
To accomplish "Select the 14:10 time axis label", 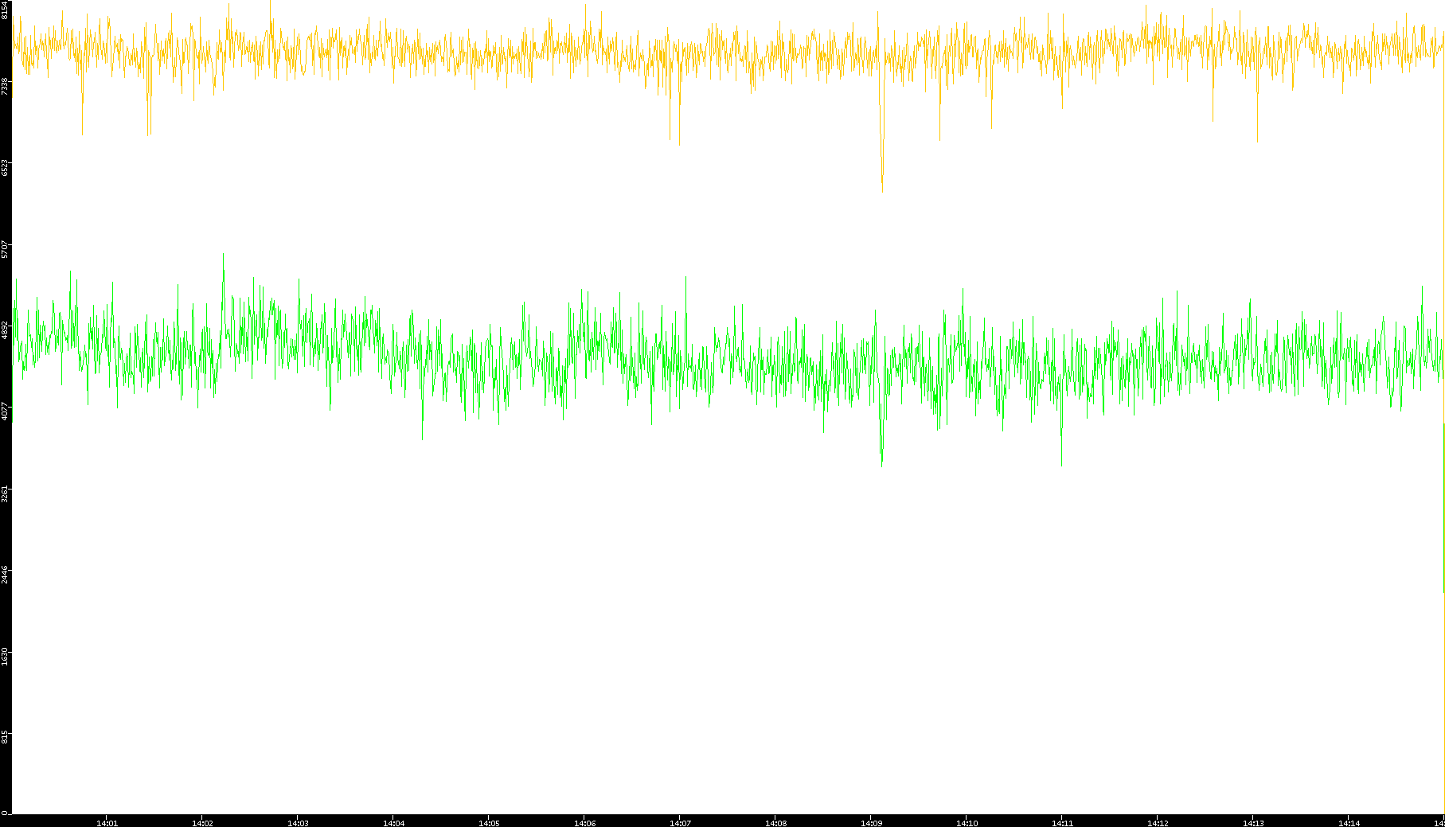I will pyautogui.click(x=967, y=823).
